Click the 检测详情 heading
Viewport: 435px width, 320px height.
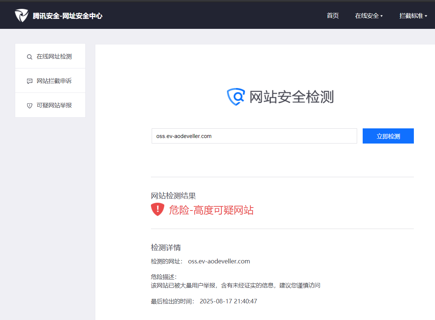(x=166, y=247)
